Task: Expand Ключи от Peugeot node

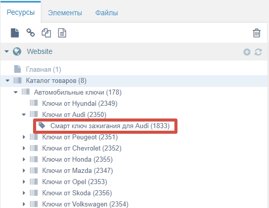Action: tap(24, 137)
